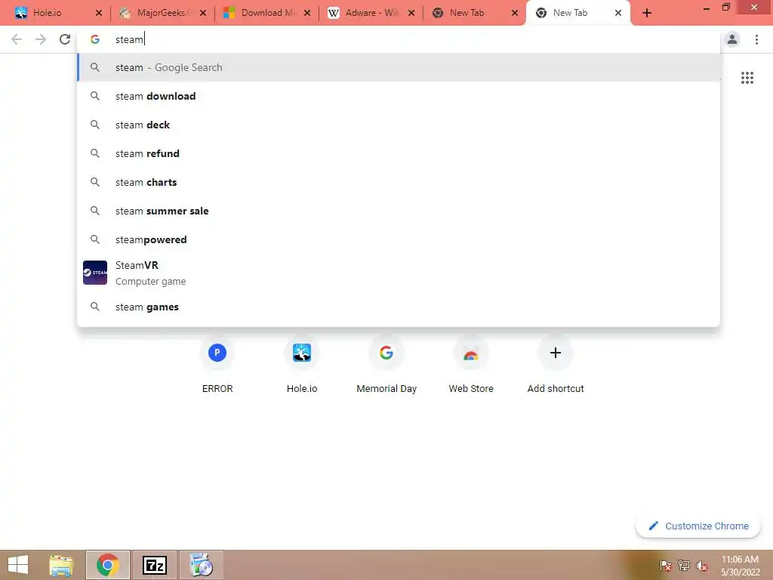Open a new tab with plus button

tap(647, 13)
